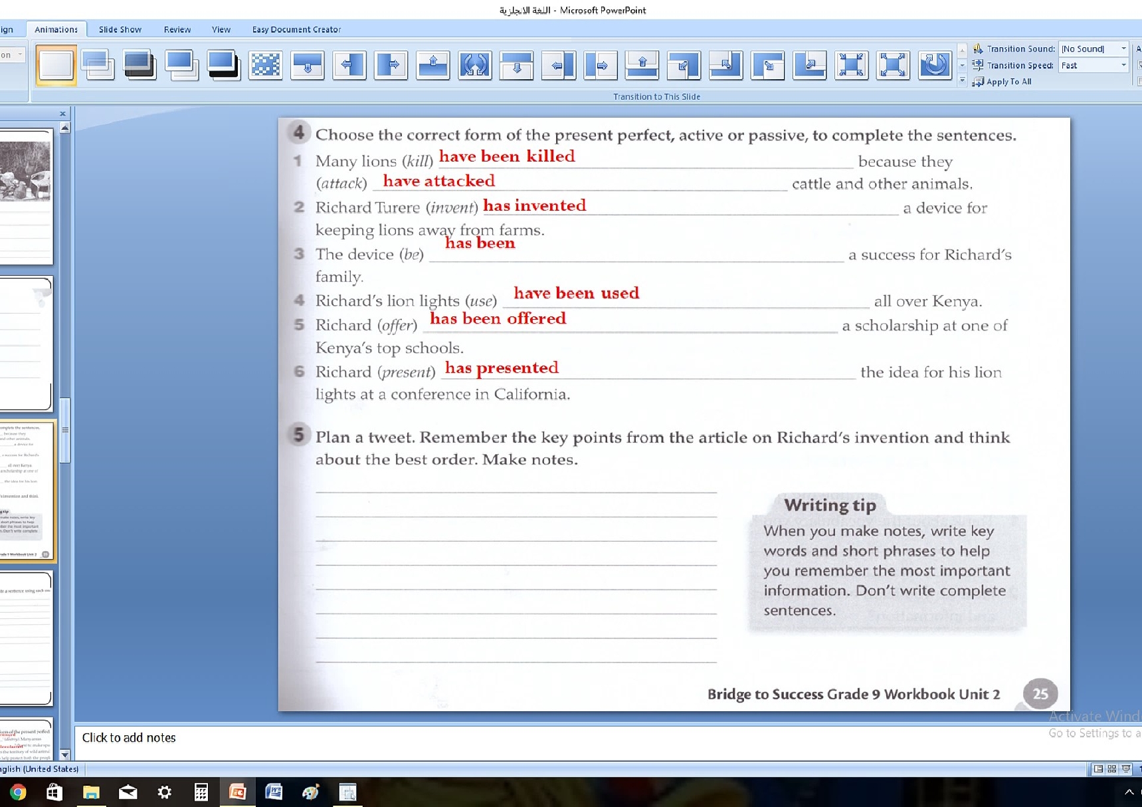
Task: Close the slide thumbnail pane
Action: tap(62, 114)
